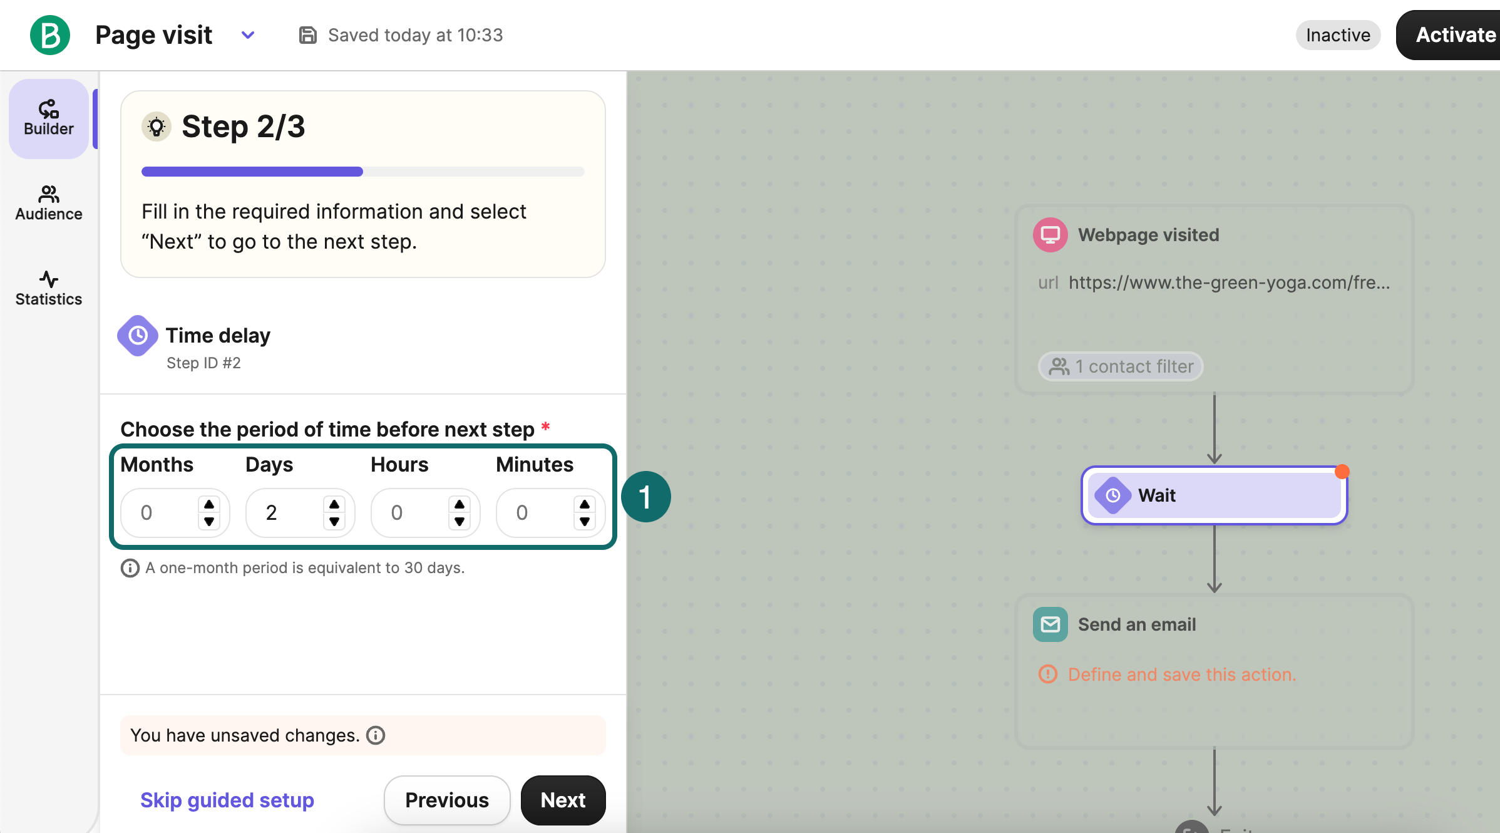Click the step progress bar
Screen dimensions: 1500x833
(x=363, y=172)
